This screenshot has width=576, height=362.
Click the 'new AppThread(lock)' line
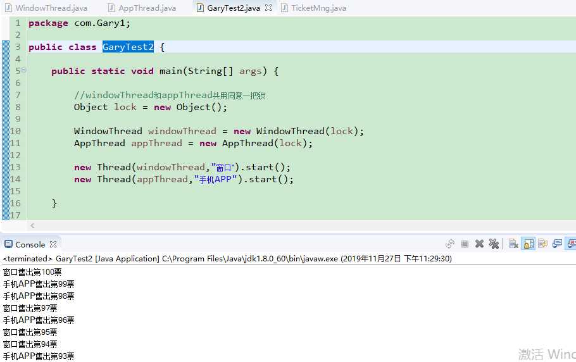coord(193,143)
